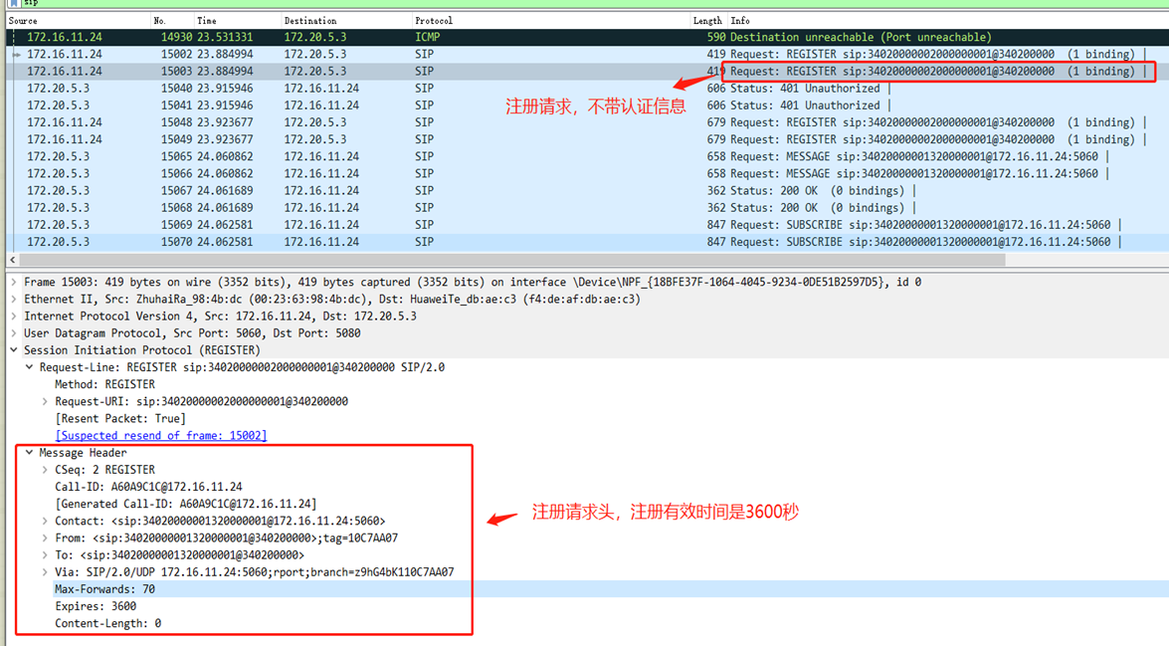Click the packet list horizontal scrollbar
This screenshot has height=646, width=1169.
(512, 260)
